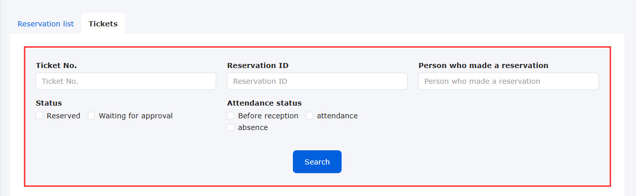Click into the Reservation ID text box
This screenshot has height=196, width=636.
point(317,81)
